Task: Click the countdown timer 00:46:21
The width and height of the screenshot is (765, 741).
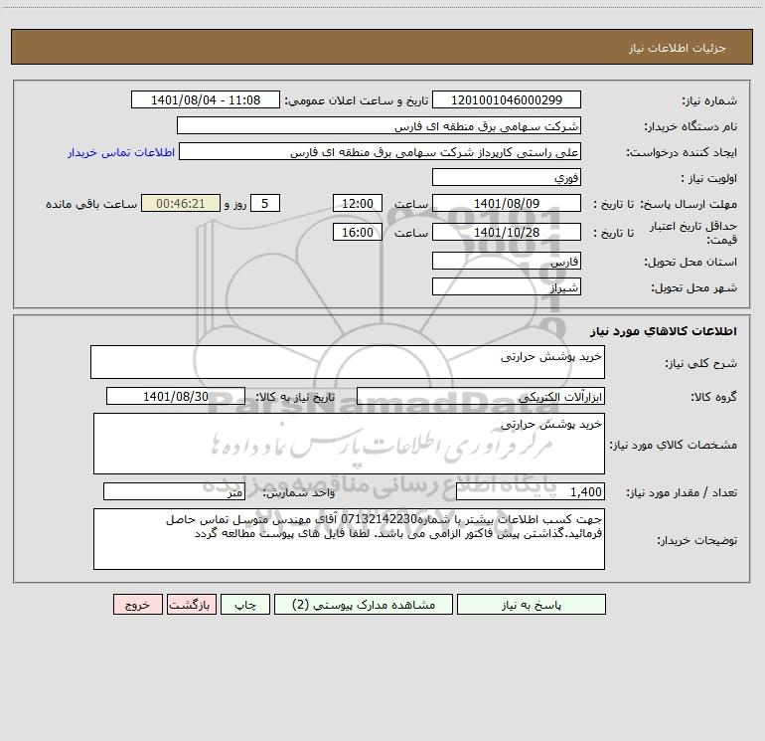Action: (181, 203)
